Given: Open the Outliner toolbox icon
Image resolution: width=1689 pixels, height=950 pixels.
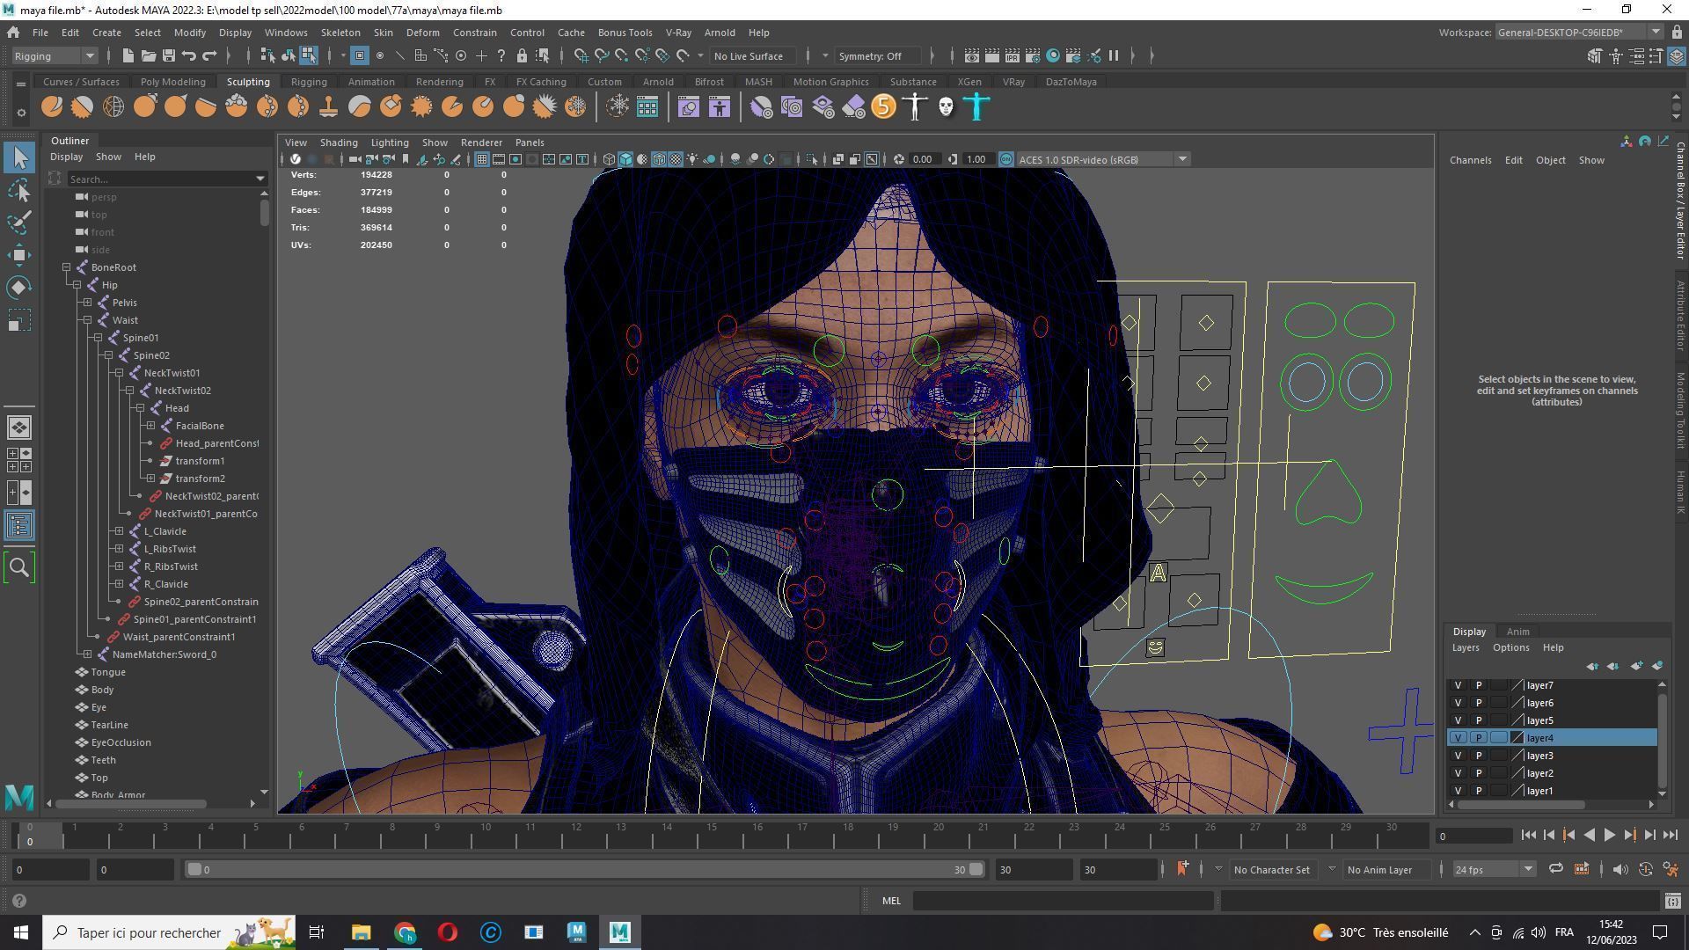Looking at the screenshot, I should point(19,526).
